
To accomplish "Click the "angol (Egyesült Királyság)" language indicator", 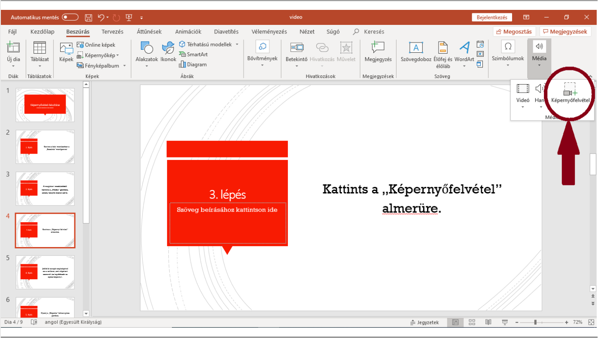I will [x=73, y=322].
